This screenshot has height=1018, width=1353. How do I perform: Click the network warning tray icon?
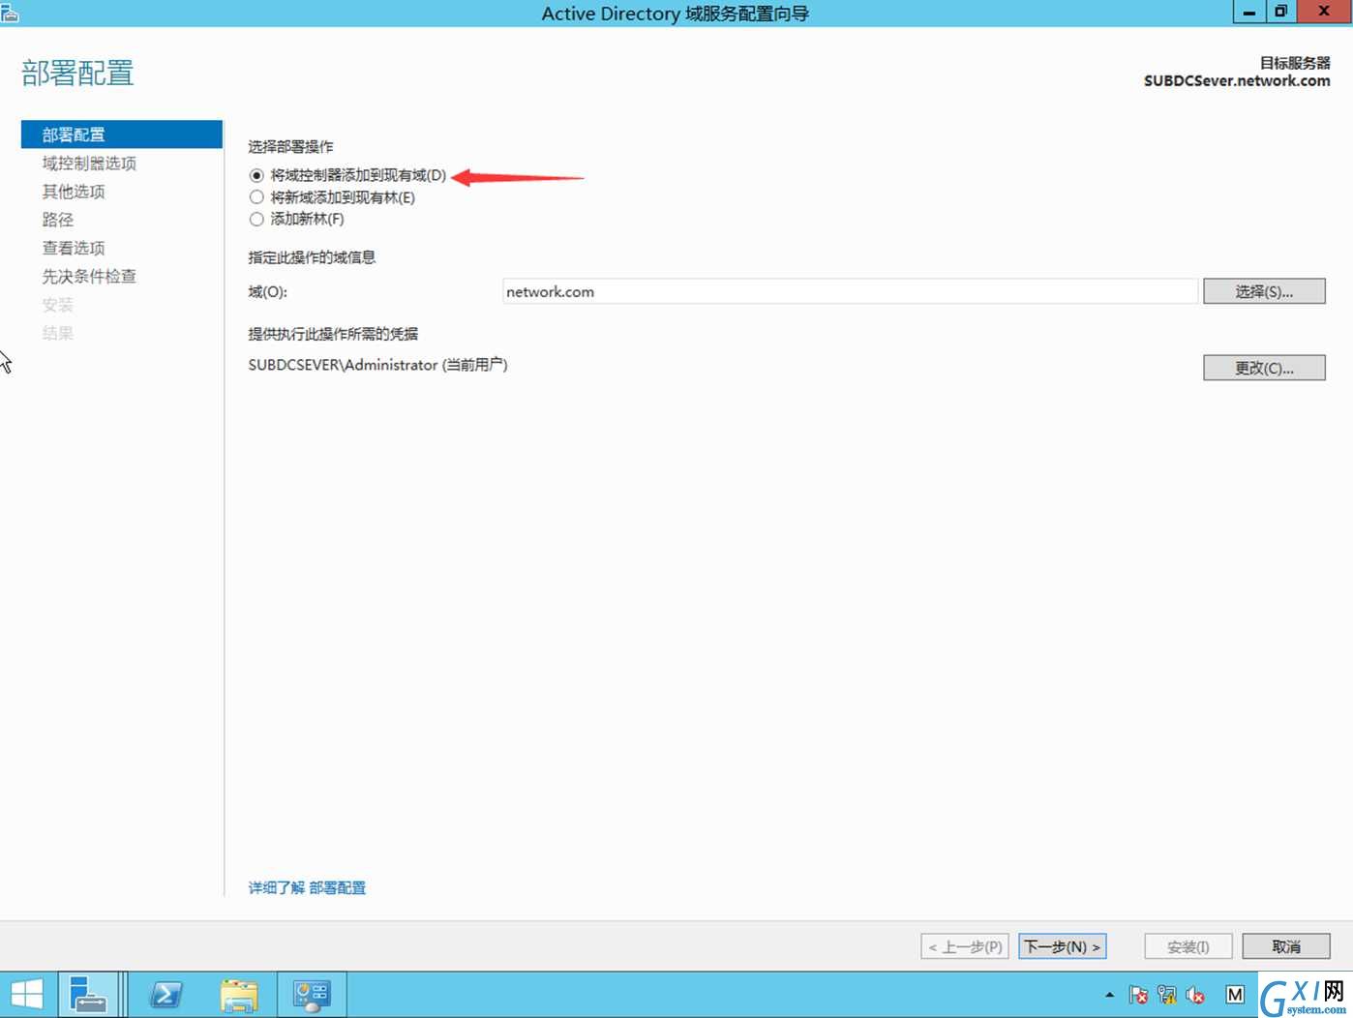coord(1167,995)
